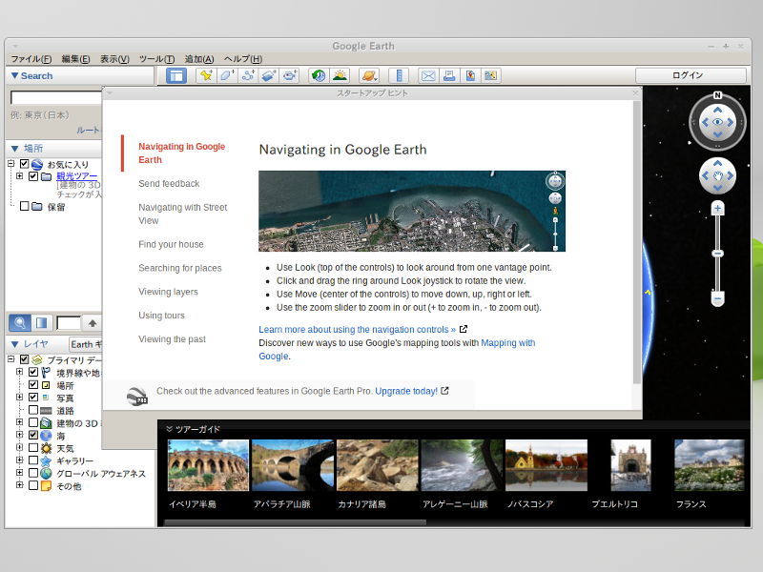Image resolution: width=763 pixels, height=572 pixels.
Task: Click the Upgrade today! link
Action: click(406, 391)
